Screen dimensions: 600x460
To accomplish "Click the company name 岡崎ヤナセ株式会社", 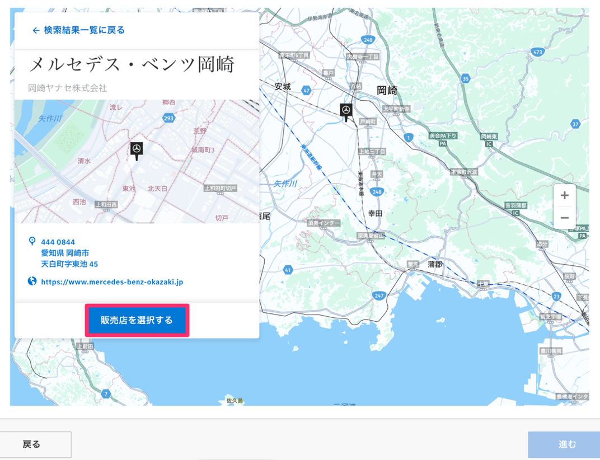I will tap(68, 88).
